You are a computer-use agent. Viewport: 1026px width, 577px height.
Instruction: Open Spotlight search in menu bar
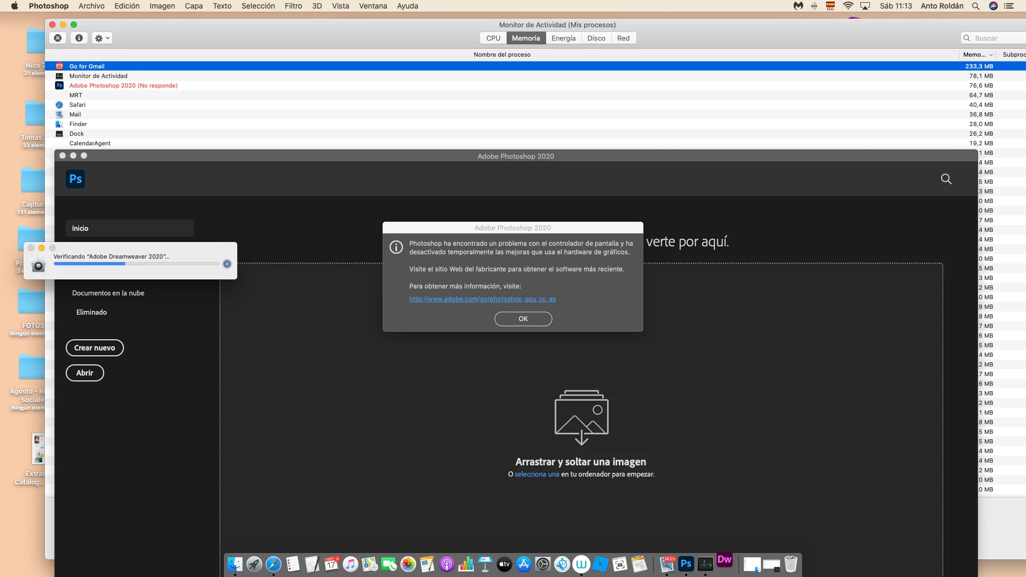976,6
